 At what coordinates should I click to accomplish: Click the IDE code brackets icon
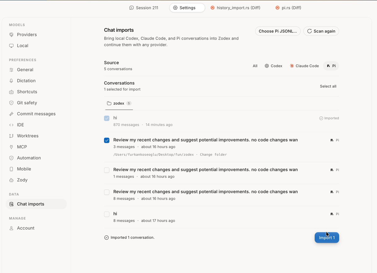pyautogui.click(x=11, y=125)
